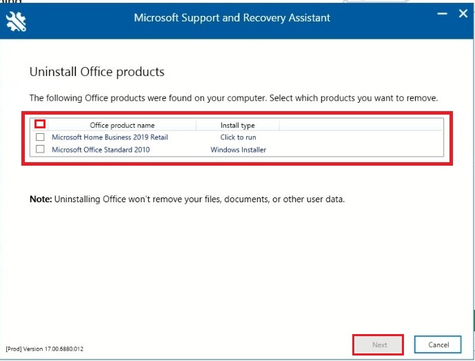475x361 pixels.
Task: Click the 'Windows Installer' install type cell
Action: point(238,149)
